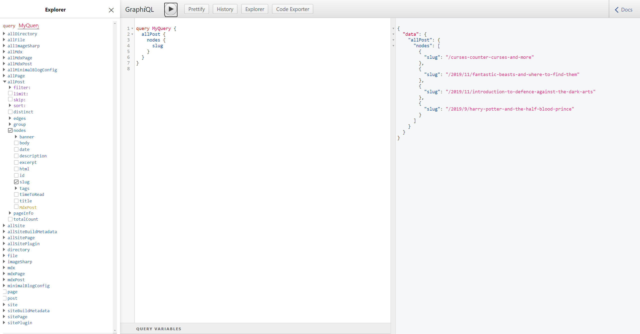Open the Code Exporter

pos(292,9)
